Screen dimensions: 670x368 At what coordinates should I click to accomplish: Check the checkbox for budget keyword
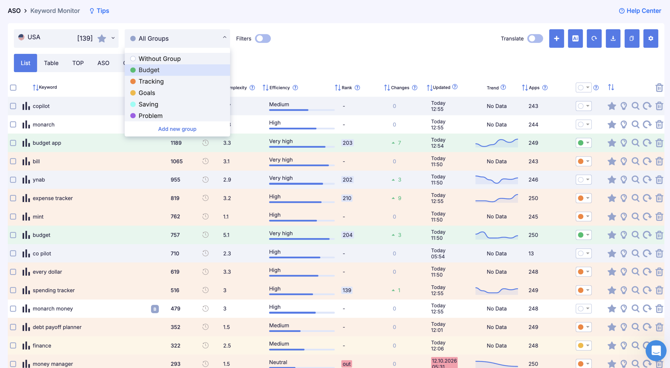tap(13, 235)
